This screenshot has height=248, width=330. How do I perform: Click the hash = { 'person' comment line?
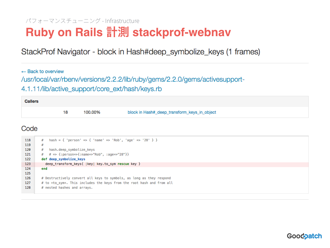(99, 140)
